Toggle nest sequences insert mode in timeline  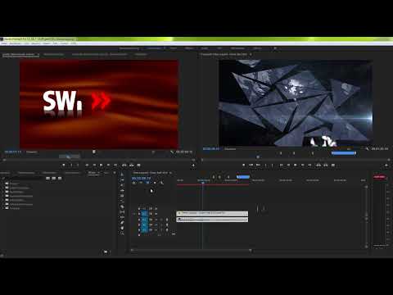[x=134, y=183]
